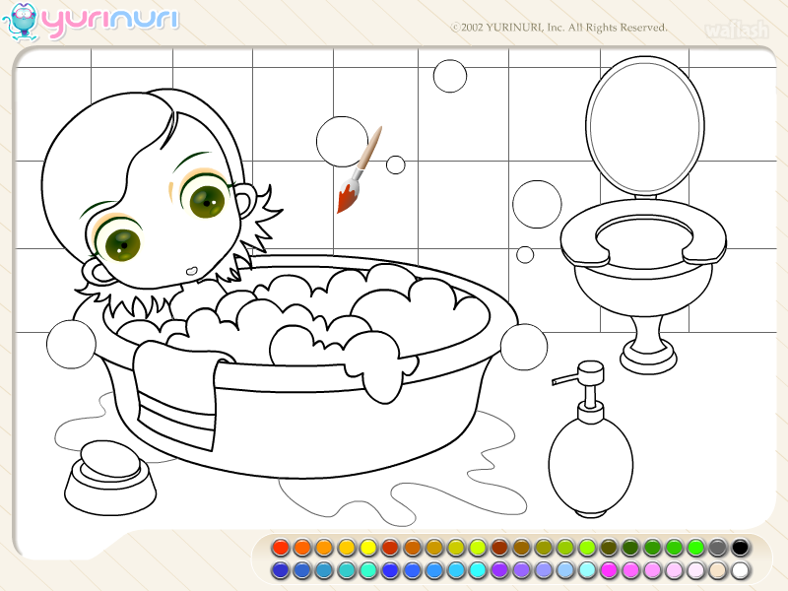Select the first swatch of the bottom row
Viewport: 788px width, 591px height.
tap(281, 570)
